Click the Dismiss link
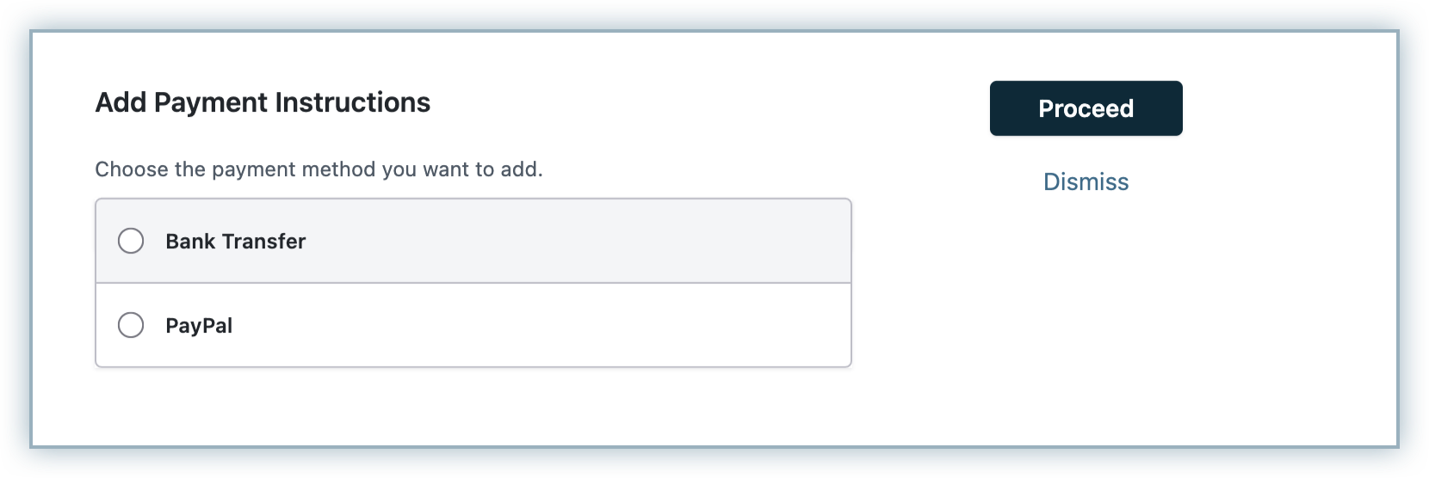 point(1086,181)
